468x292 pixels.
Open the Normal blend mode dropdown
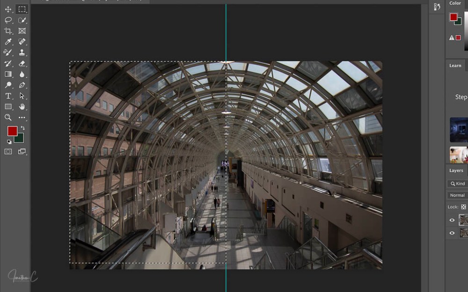(457, 195)
